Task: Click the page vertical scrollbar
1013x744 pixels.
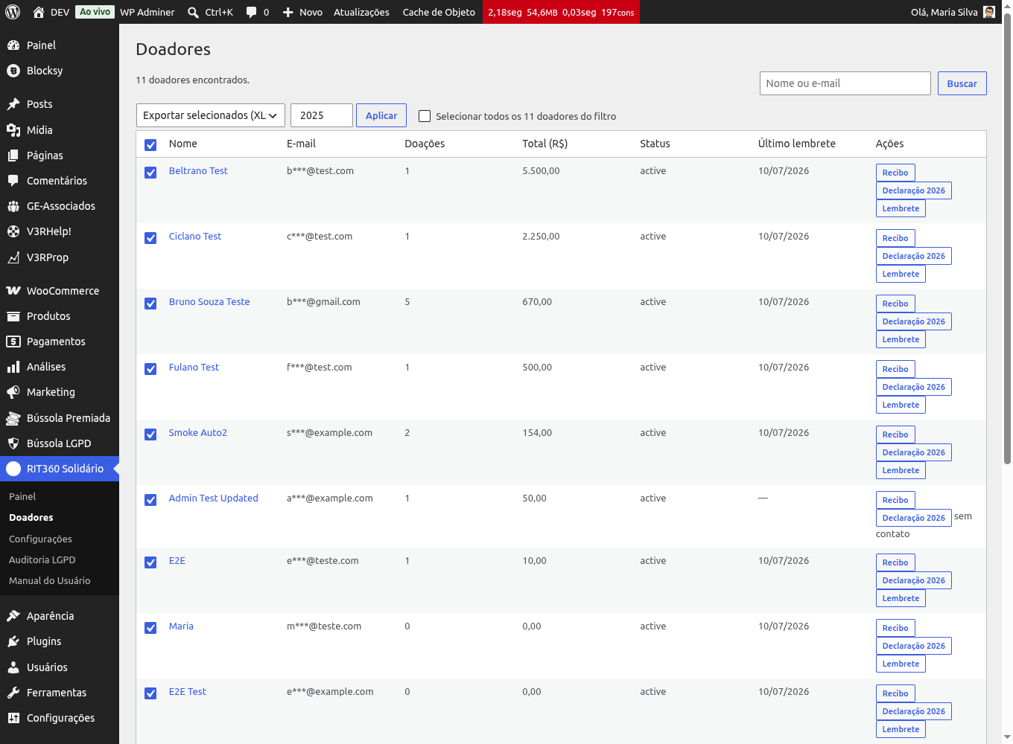Action: (1008, 238)
